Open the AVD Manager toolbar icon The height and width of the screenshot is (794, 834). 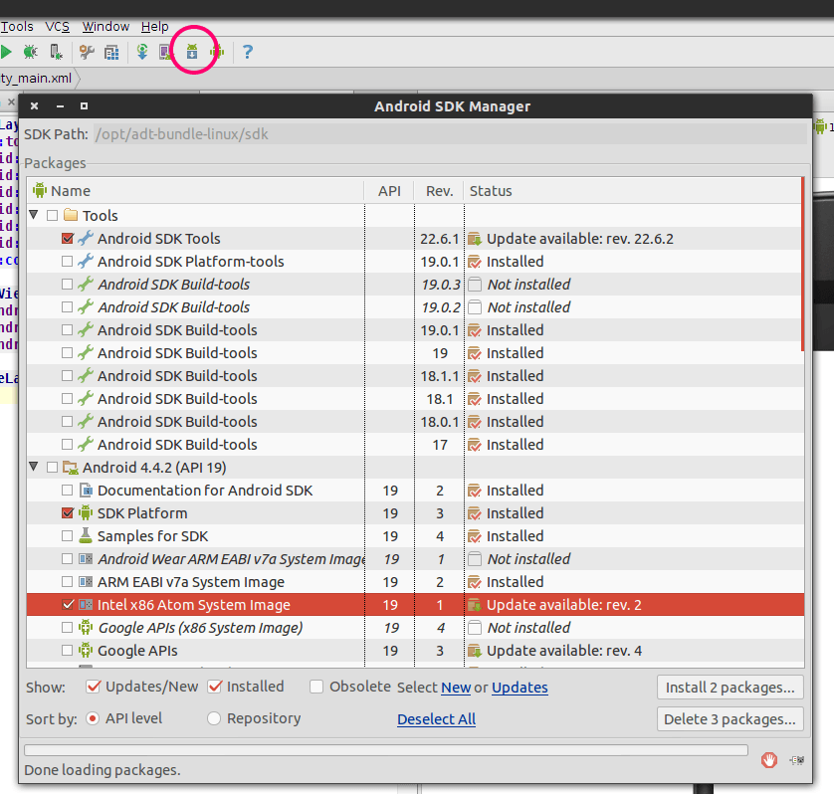coord(166,52)
